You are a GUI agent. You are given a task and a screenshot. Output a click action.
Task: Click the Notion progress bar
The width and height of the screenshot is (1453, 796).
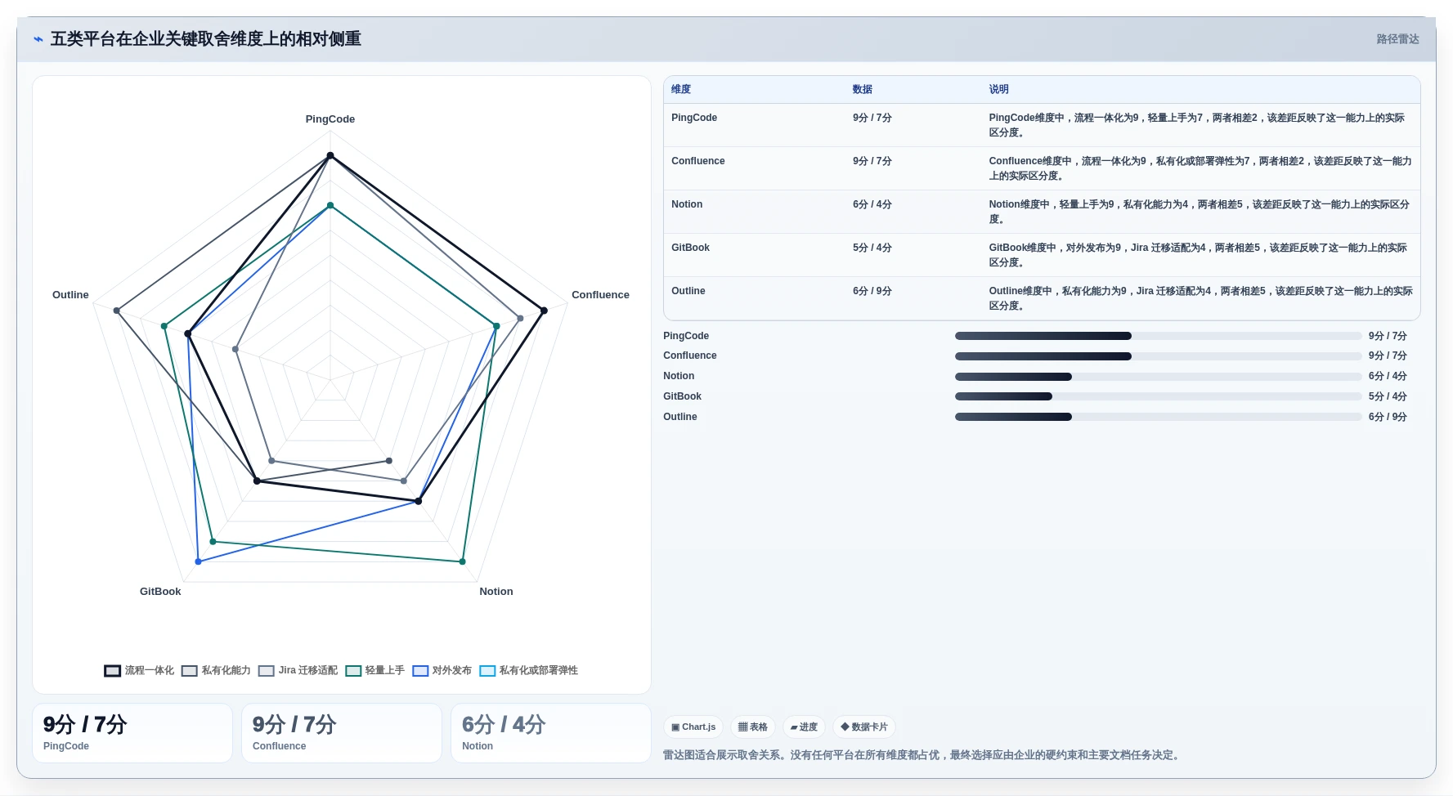[1158, 377]
